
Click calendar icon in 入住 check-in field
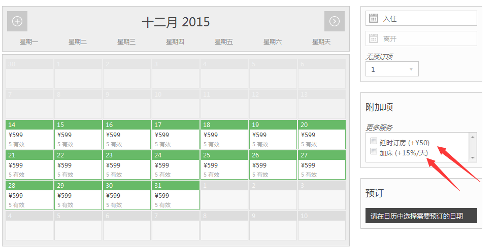374,18
